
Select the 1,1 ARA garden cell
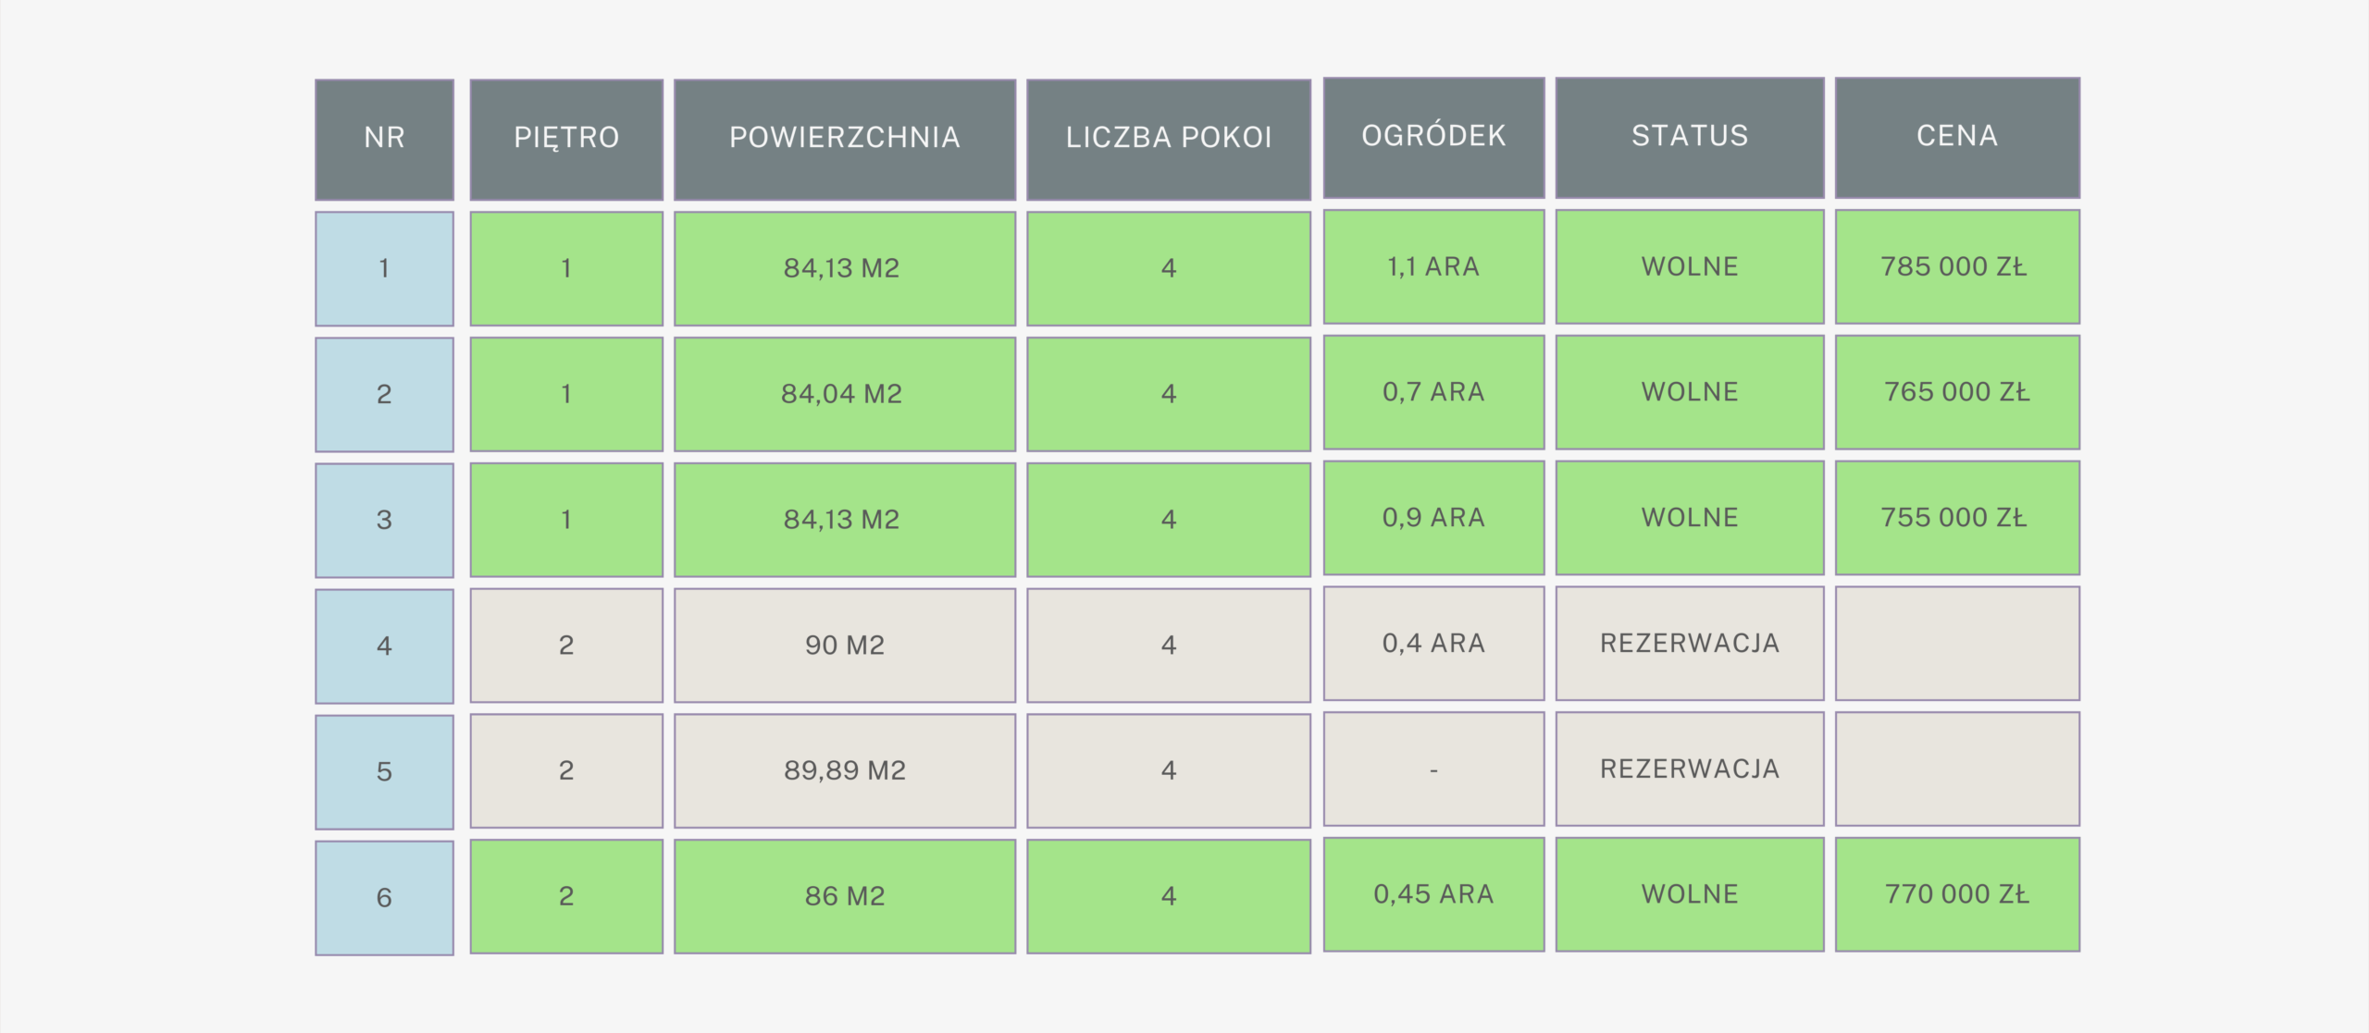(x=1433, y=266)
